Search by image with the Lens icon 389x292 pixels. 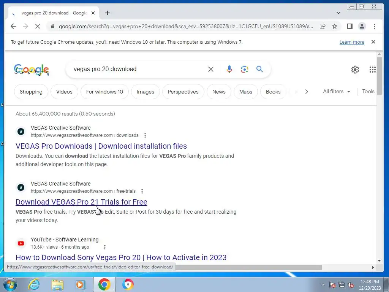pyautogui.click(x=245, y=69)
